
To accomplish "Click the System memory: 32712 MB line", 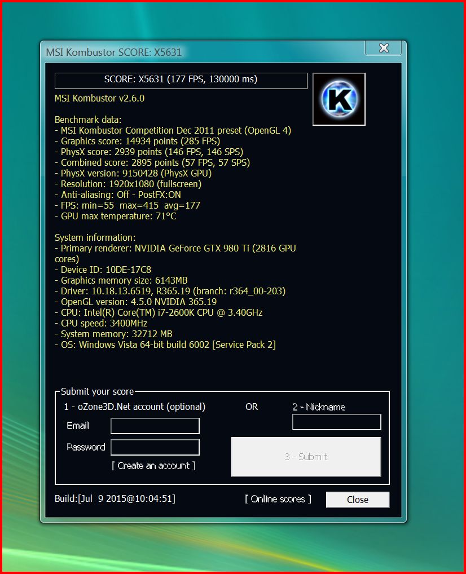I will point(113,334).
